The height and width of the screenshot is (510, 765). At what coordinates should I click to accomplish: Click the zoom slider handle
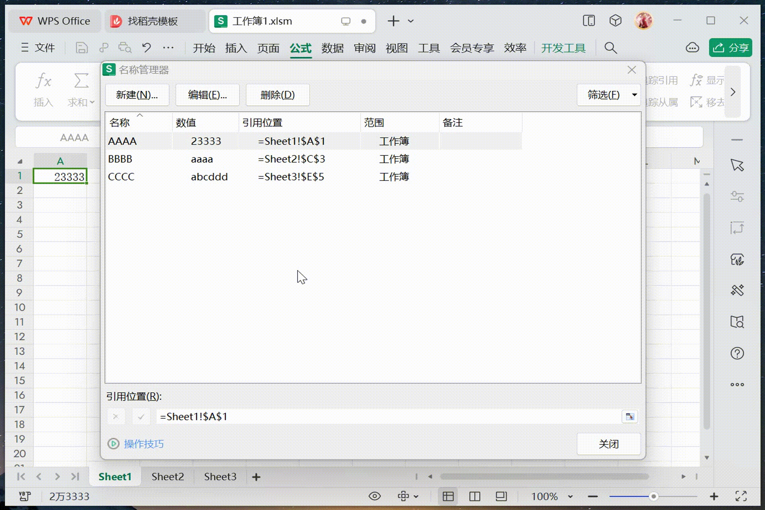click(653, 496)
